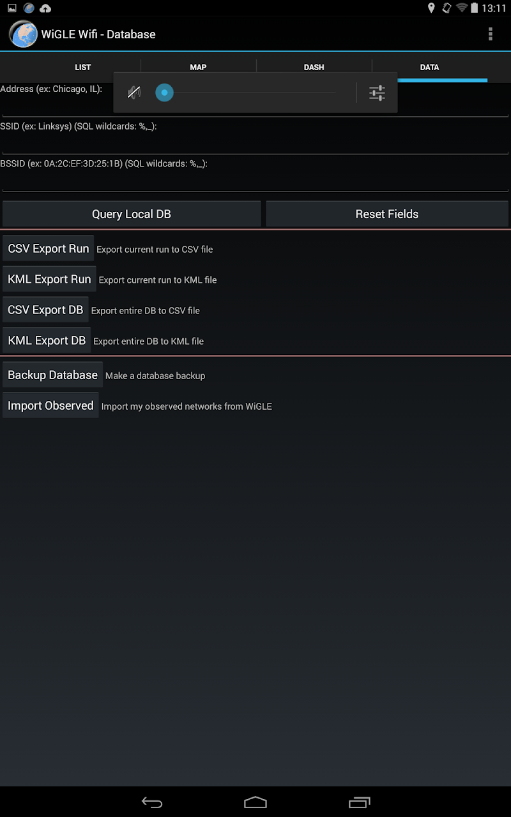Open the DASH tab
Image resolution: width=511 pixels, height=817 pixels.
[314, 67]
